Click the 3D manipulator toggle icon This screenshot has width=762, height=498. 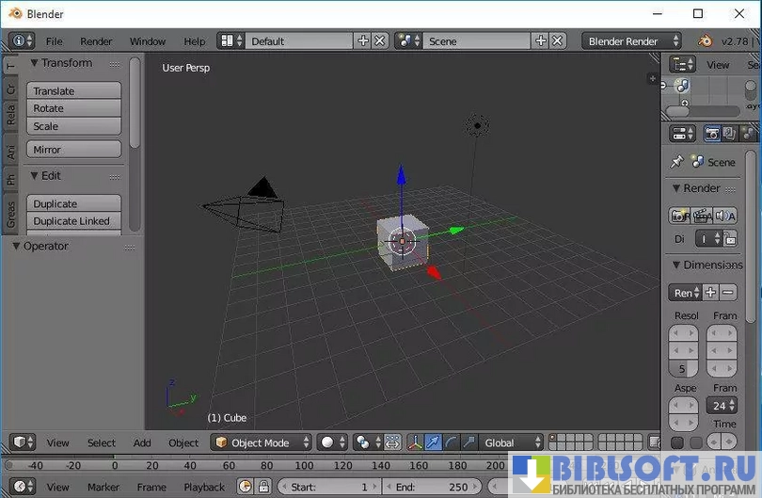pyautogui.click(x=415, y=442)
